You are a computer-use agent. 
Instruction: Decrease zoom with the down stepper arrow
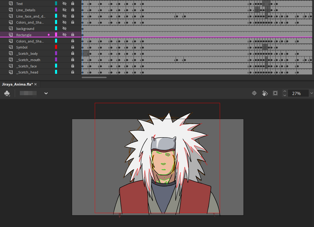pyautogui.click(x=285, y=95)
